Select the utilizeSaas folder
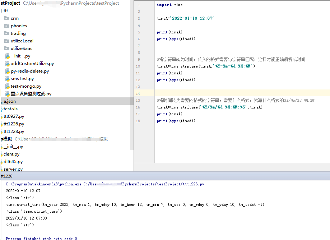Image resolution: width=330 pixels, height=240 pixels. (x=22, y=49)
